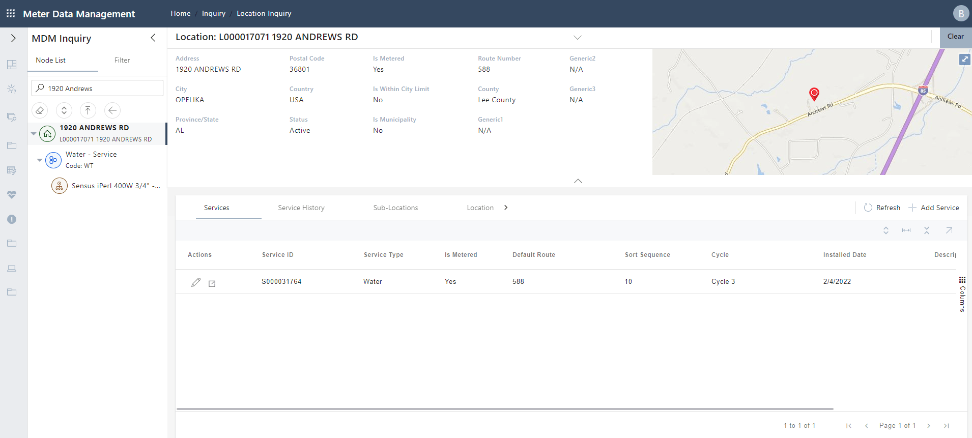Click the app launcher grid icon
The height and width of the screenshot is (438, 972).
click(x=11, y=14)
